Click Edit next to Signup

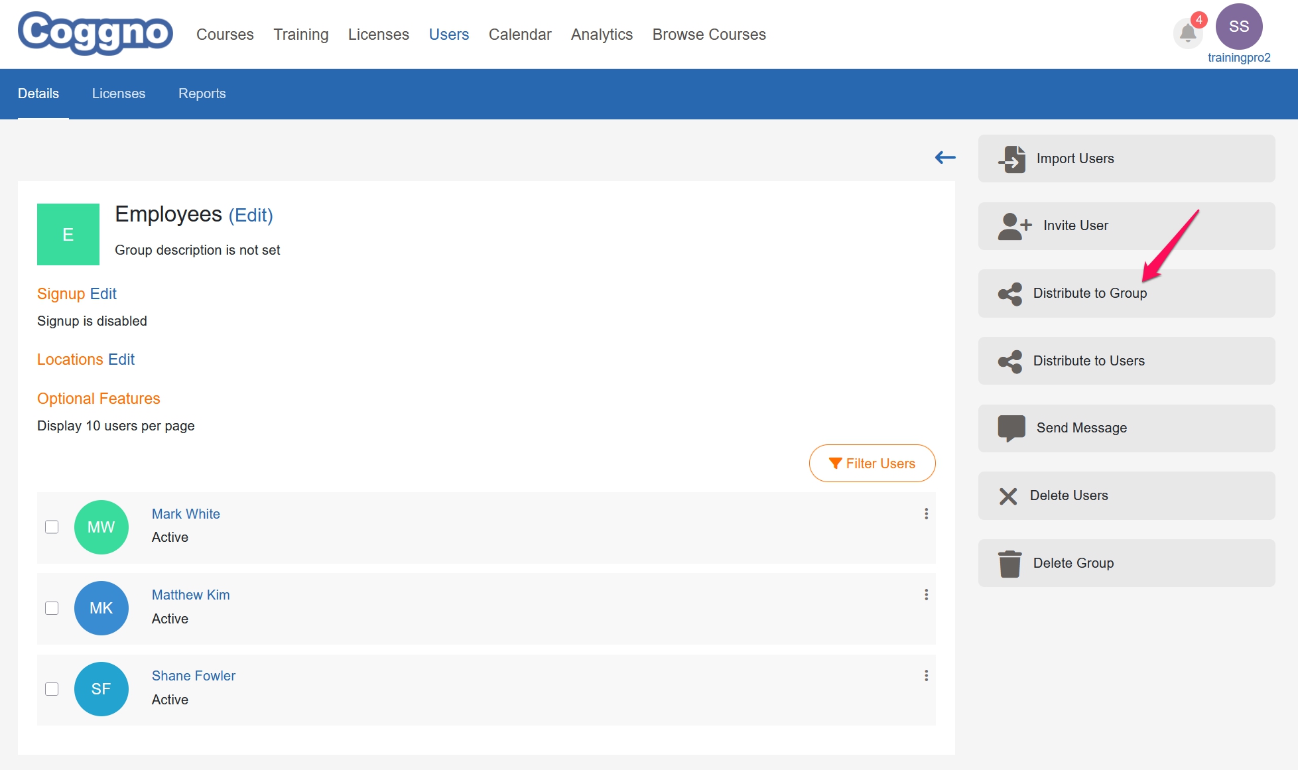(103, 294)
